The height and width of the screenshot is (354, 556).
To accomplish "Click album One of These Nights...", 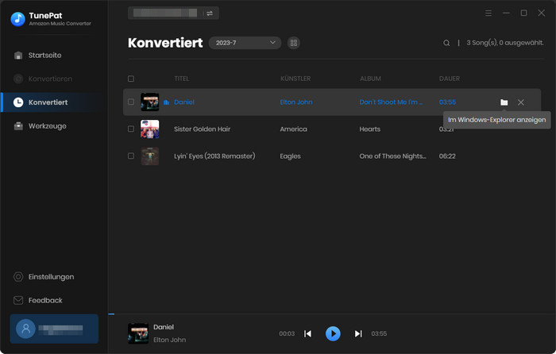I will click(x=392, y=156).
